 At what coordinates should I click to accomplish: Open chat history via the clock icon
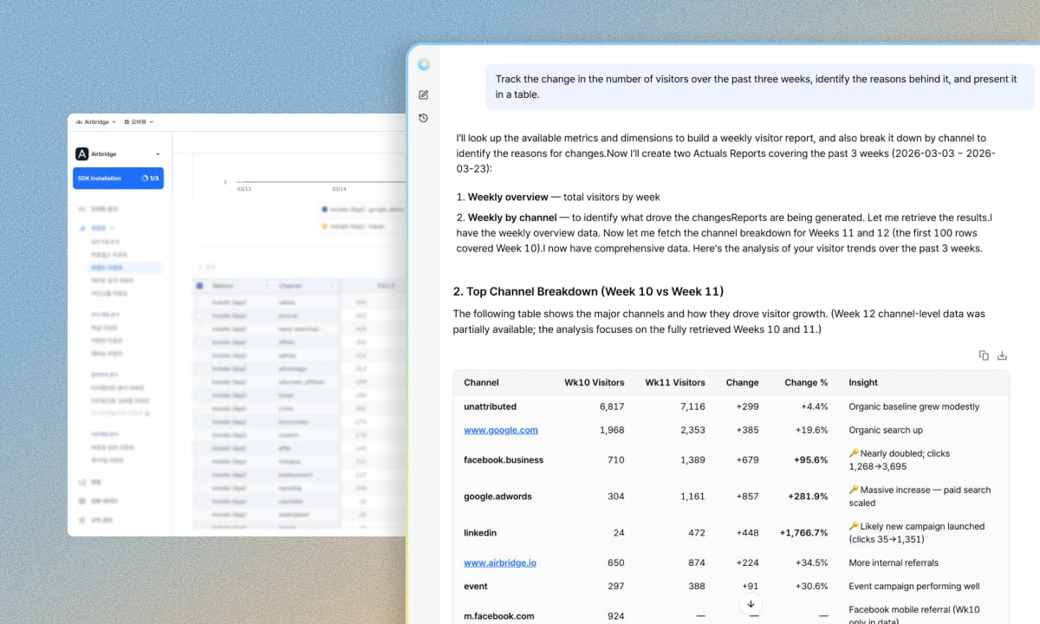(x=423, y=117)
